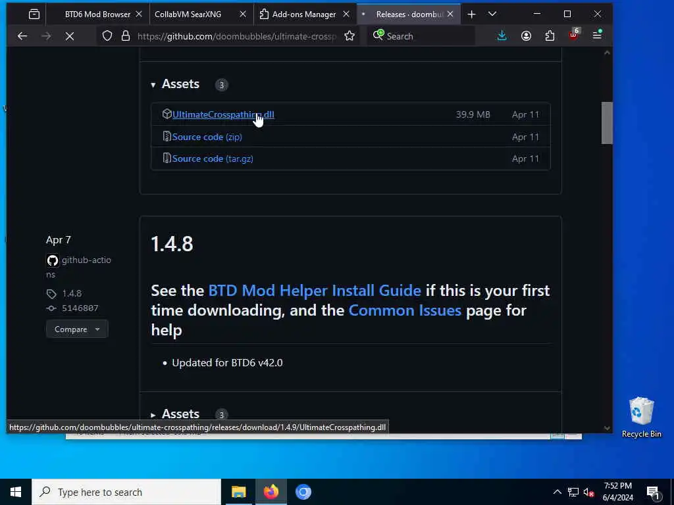Open the Common Issues page link
Image resolution: width=674 pixels, height=505 pixels.
405,310
